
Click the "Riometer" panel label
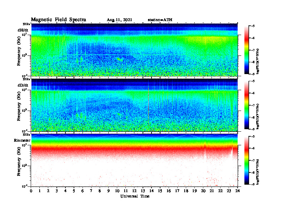(22, 140)
